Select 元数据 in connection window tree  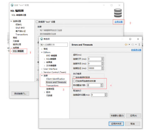[16, 41]
